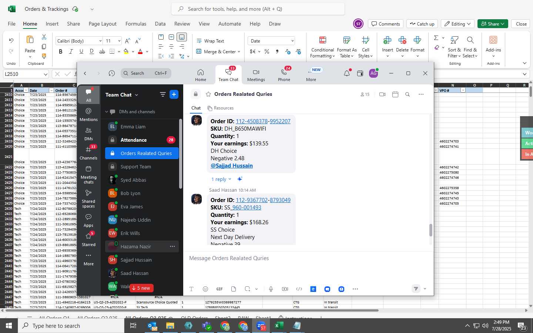Toggle Italic in Excel ribbon
Screen dimensions: 533x333
click(71, 51)
